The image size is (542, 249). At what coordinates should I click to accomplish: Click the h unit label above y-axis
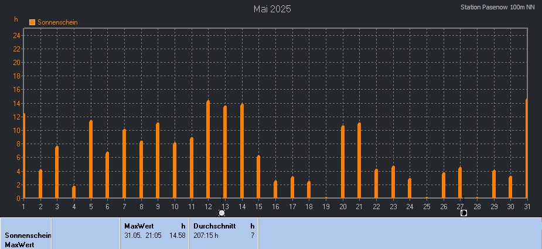pos(16,19)
